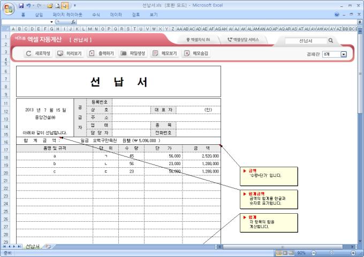Select column header A
The image size is (364, 257).
[x=13, y=29]
